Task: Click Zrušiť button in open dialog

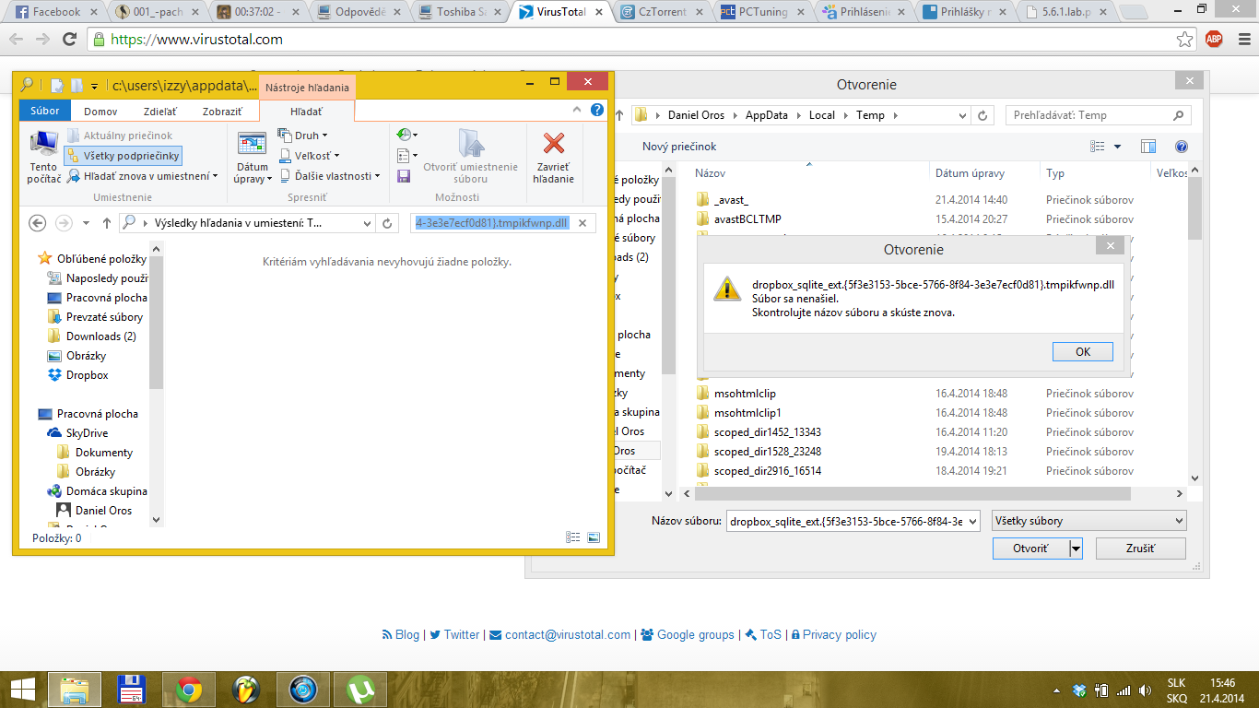Action: point(1140,548)
